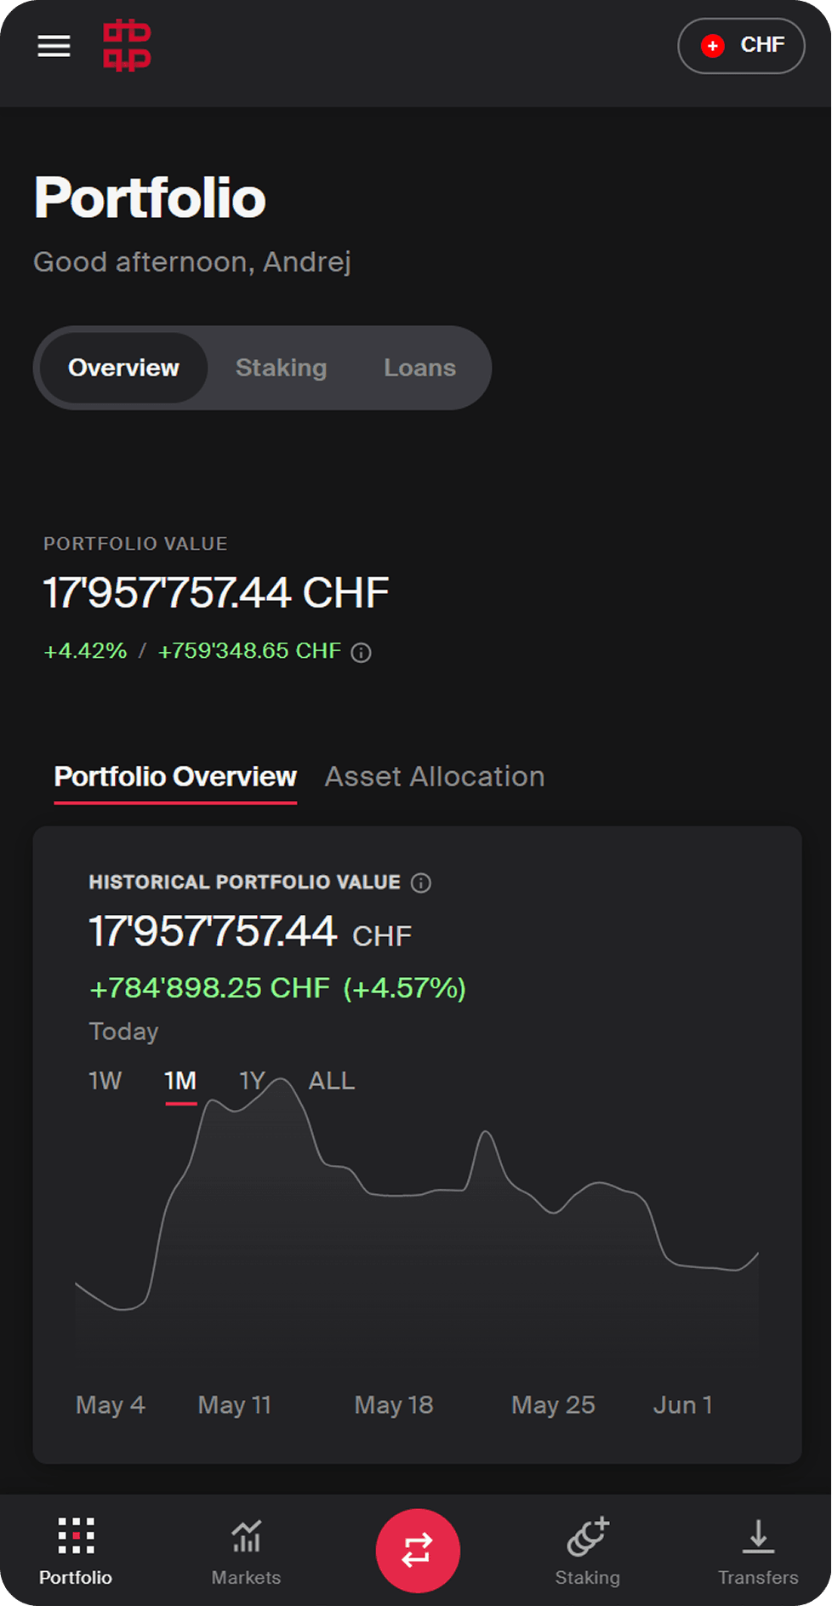
Task: Tap Portfolio grid icon in bottom bar
Action: click(76, 1537)
